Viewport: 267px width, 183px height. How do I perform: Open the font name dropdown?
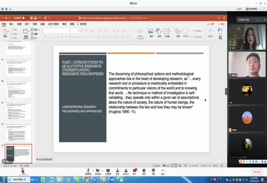[x=57, y=31]
